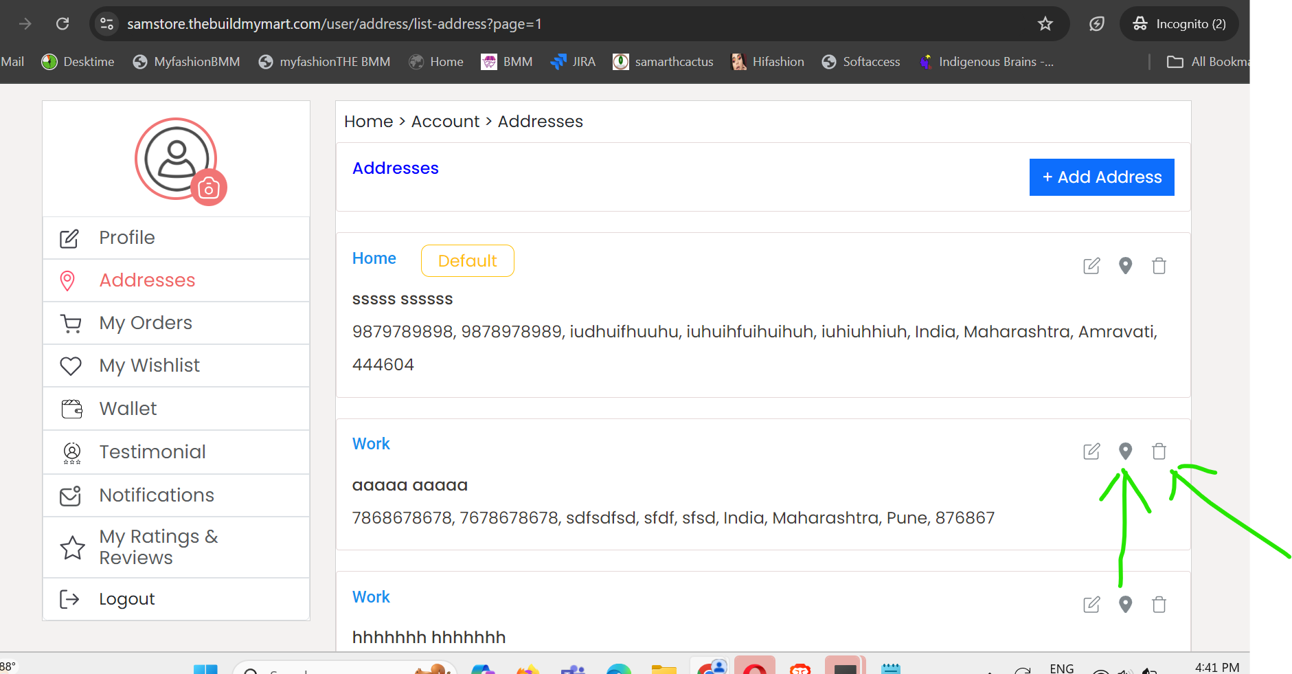The image size is (1292, 674).
Task: Click location pin icon on Home address
Action: (1125, 266)
